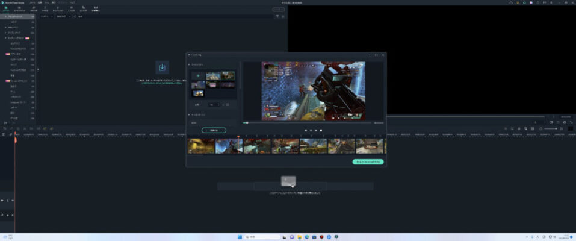The height and width of the screenshot is (241, 576).
Task: Click the timeline zoom out icon
Action: click(x=540, y=128)
